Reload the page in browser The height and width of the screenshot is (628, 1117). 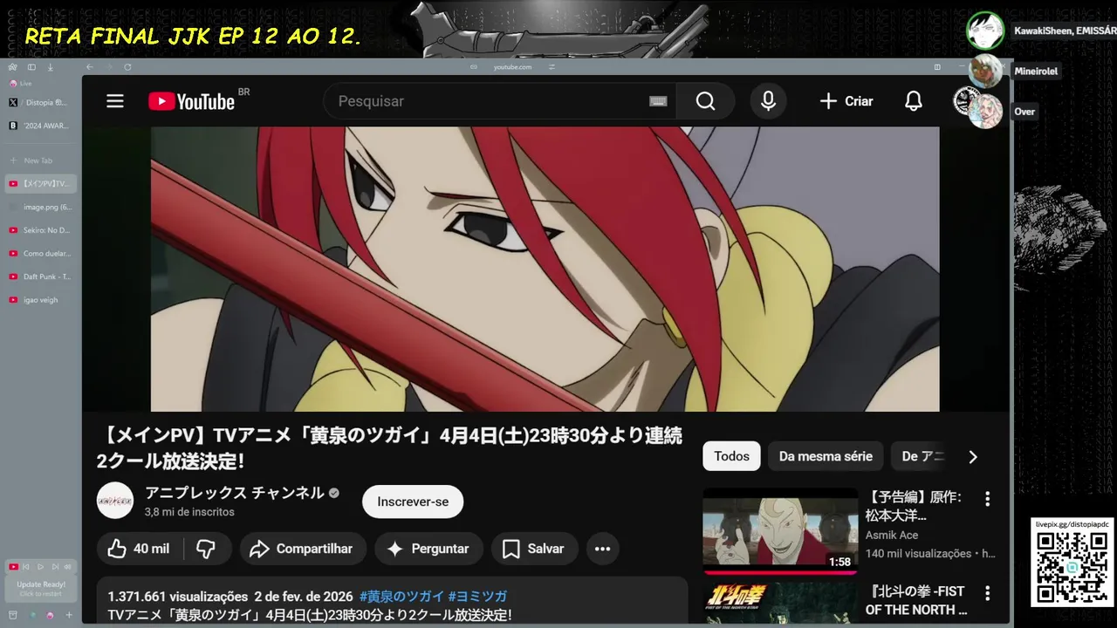pos(127,67)
